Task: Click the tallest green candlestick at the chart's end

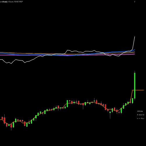Action: pos(135,86)
